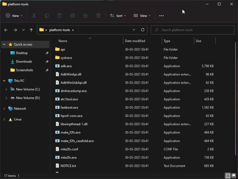Open the New dropdown menu
Screen dimensions: 238x179
pos(14,16)
